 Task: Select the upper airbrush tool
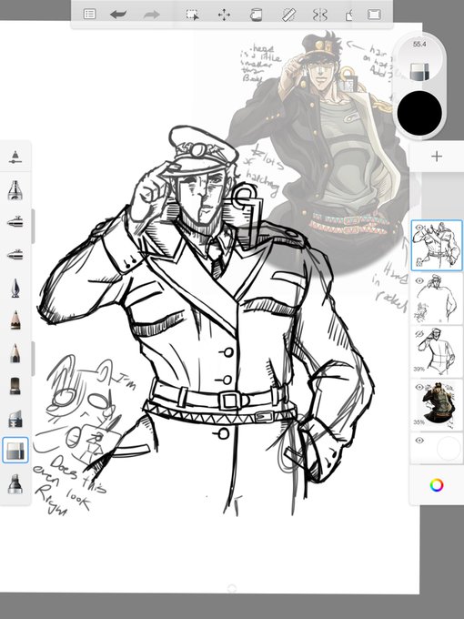coord(15,222)
